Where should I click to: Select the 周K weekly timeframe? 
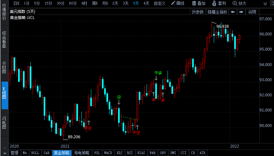[95, 3]
